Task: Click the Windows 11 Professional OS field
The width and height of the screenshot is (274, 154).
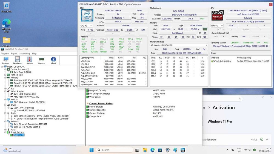Action: point(241,46)
